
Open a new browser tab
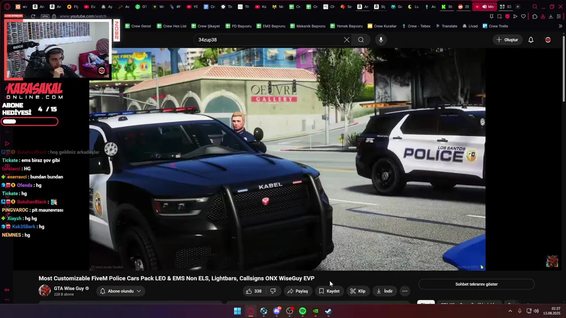tap(518, 7)
